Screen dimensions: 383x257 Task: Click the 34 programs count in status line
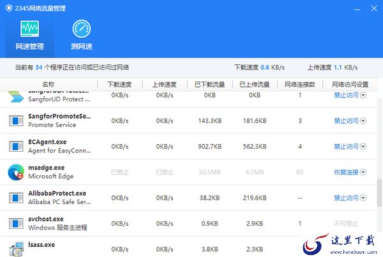coord(39,68)
